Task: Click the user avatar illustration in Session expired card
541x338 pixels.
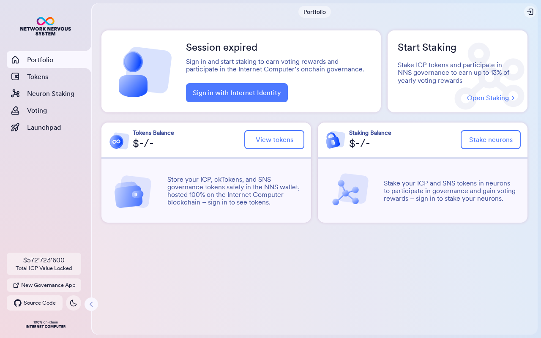Action: point(145,72)
